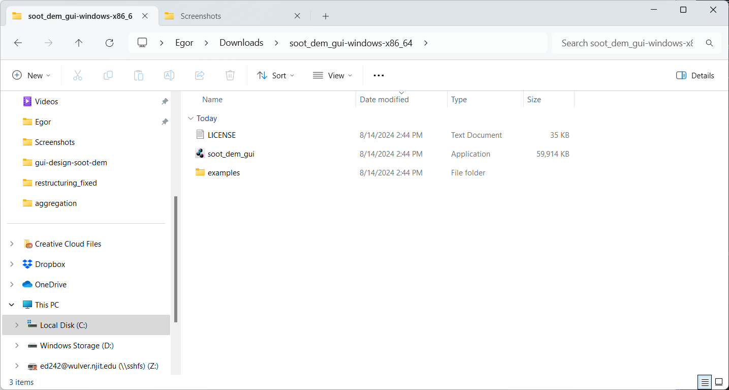Unpin Egor from Quick access

pos(165,122)
